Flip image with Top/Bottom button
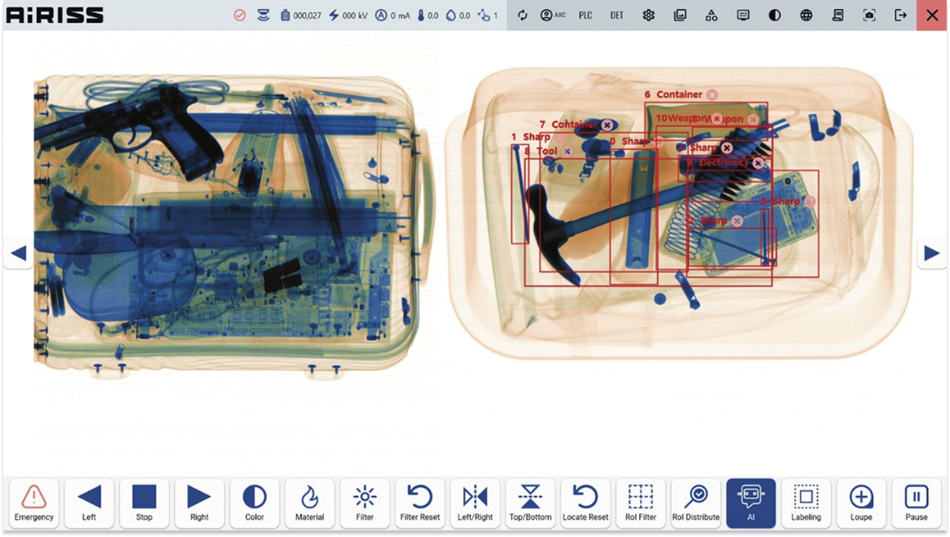Image resolution: width=950 pixels, height=537 pixels. [x=530, y=503]
